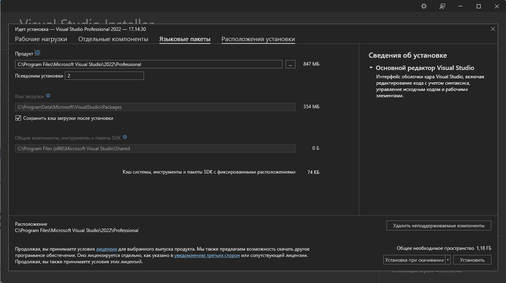Close the installation dialog with X
Image resolution: width=506 pixels, height=283 pixels.
tap(493, 29)
